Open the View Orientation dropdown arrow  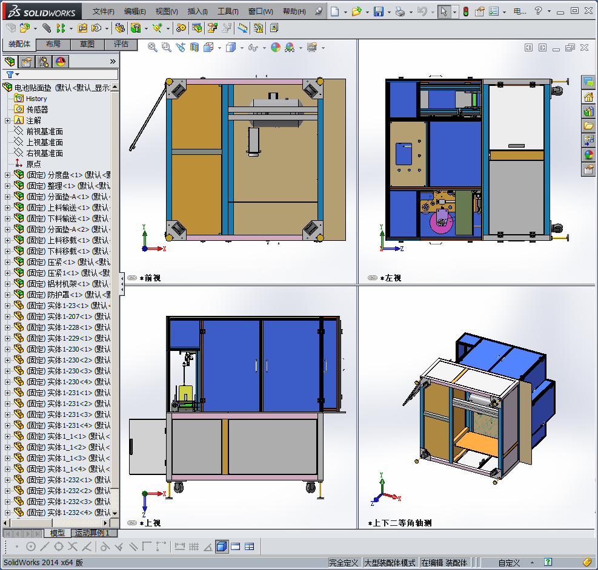(x=219, y=48)
